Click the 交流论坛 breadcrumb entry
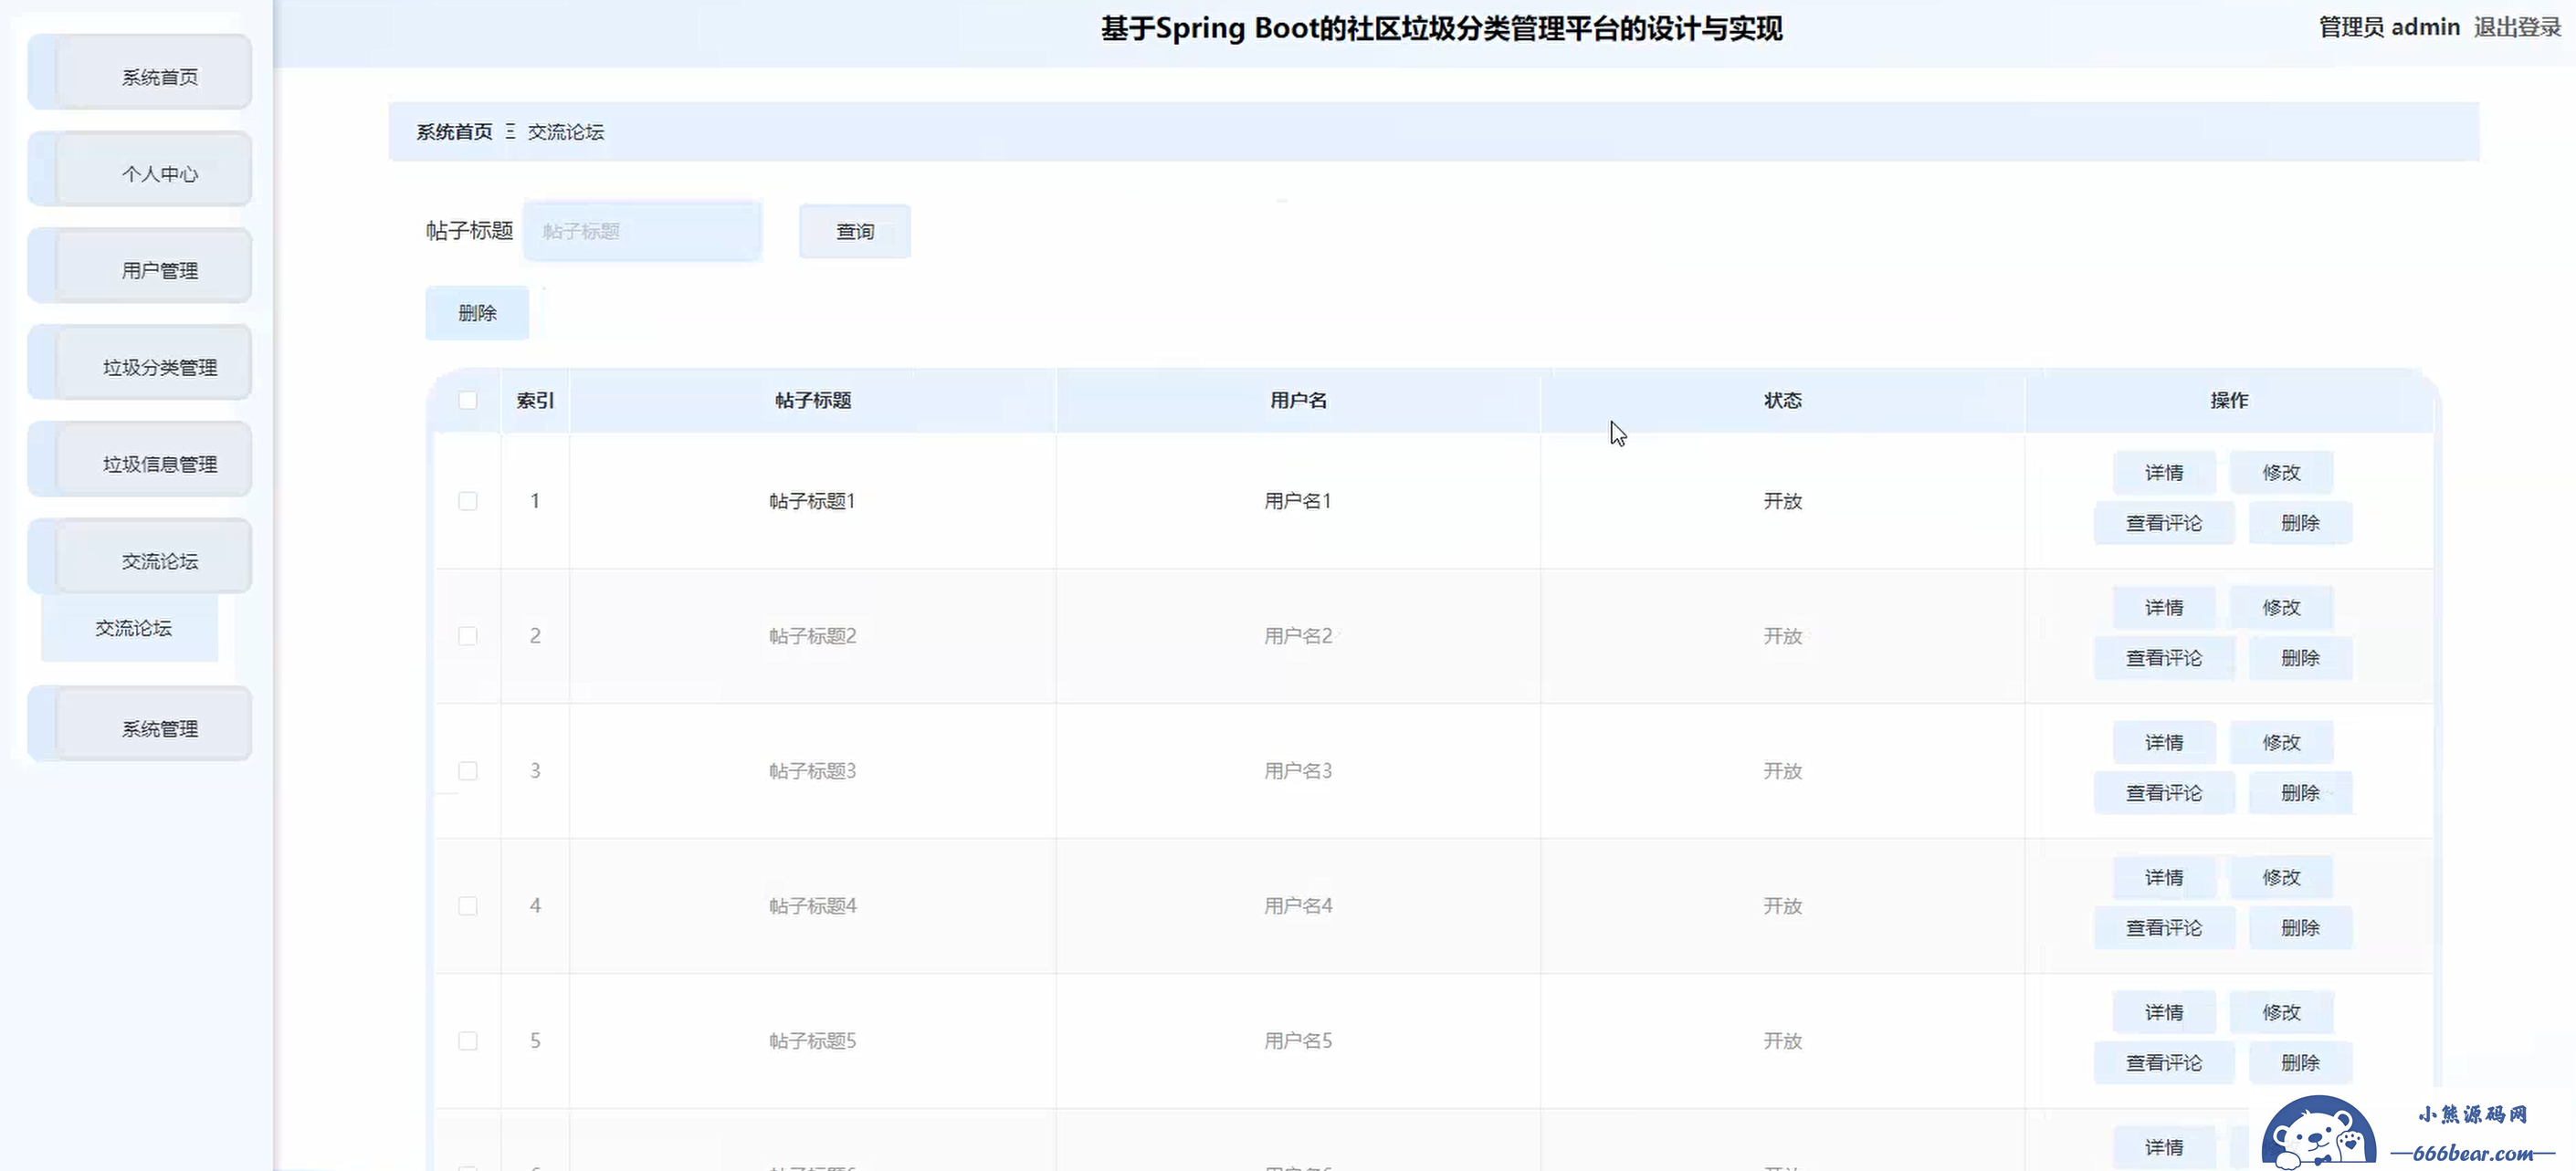The image size is (2576, 1171). click(x=566, y=132)
